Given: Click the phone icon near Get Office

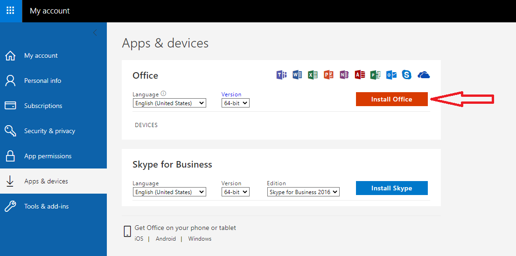Looking at the screenshot, I should point(127,231).
